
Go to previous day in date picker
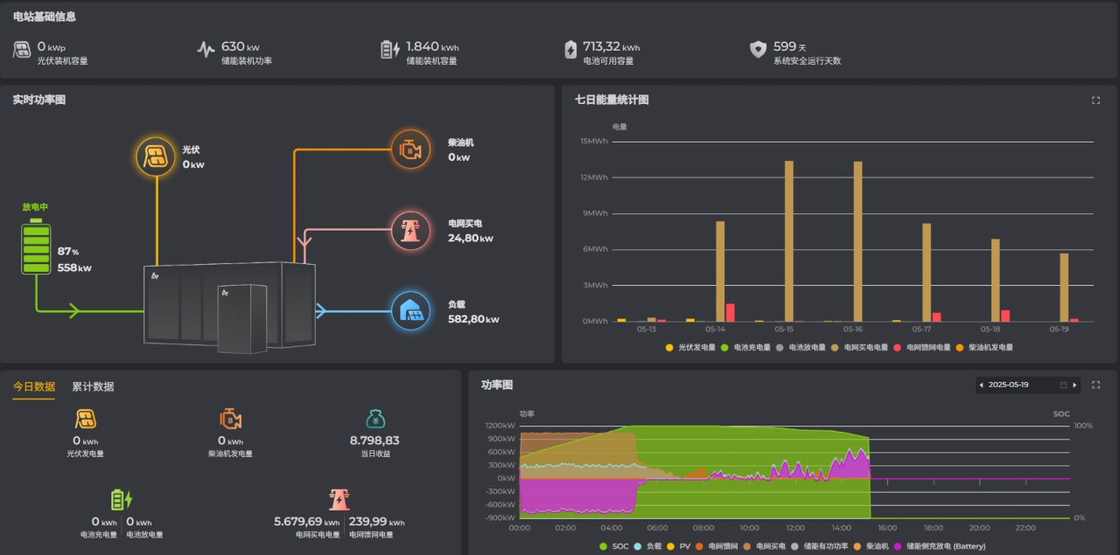coord(981,385)
